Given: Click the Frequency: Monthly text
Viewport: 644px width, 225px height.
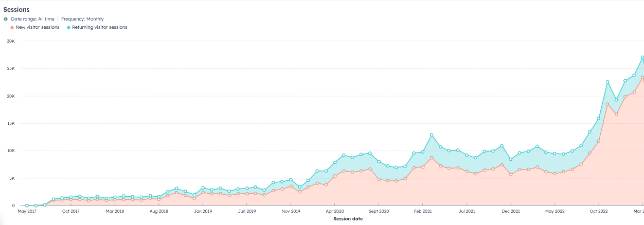Looking at the screenshot, I should (82, 19).
